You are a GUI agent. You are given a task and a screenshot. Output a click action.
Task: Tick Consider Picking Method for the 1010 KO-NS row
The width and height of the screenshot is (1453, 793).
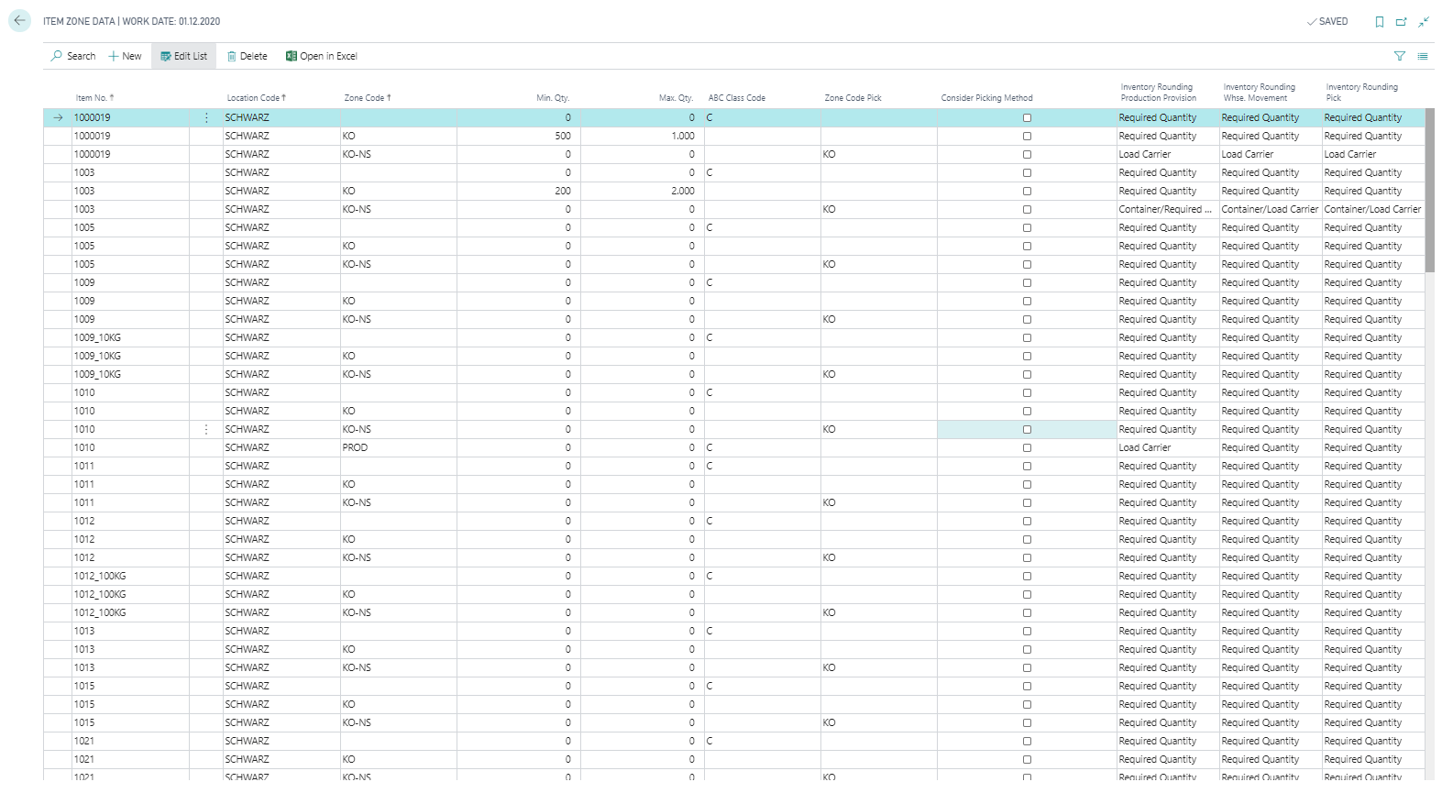1027,429
